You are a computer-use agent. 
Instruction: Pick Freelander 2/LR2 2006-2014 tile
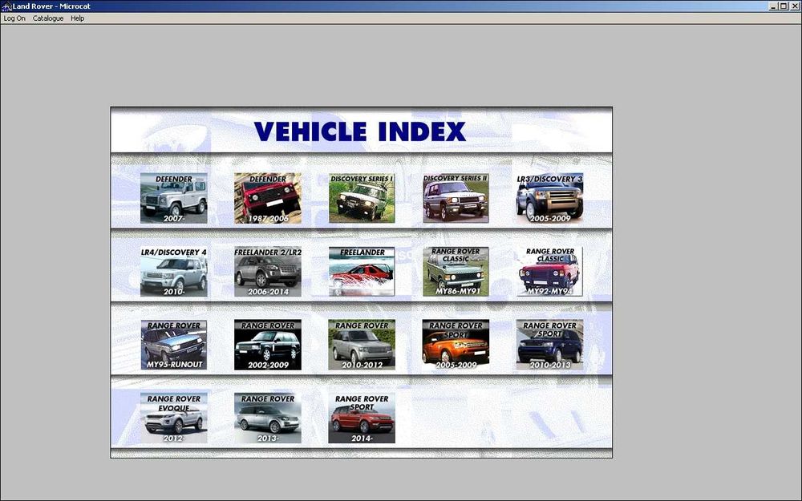click(x=268, y=272)
